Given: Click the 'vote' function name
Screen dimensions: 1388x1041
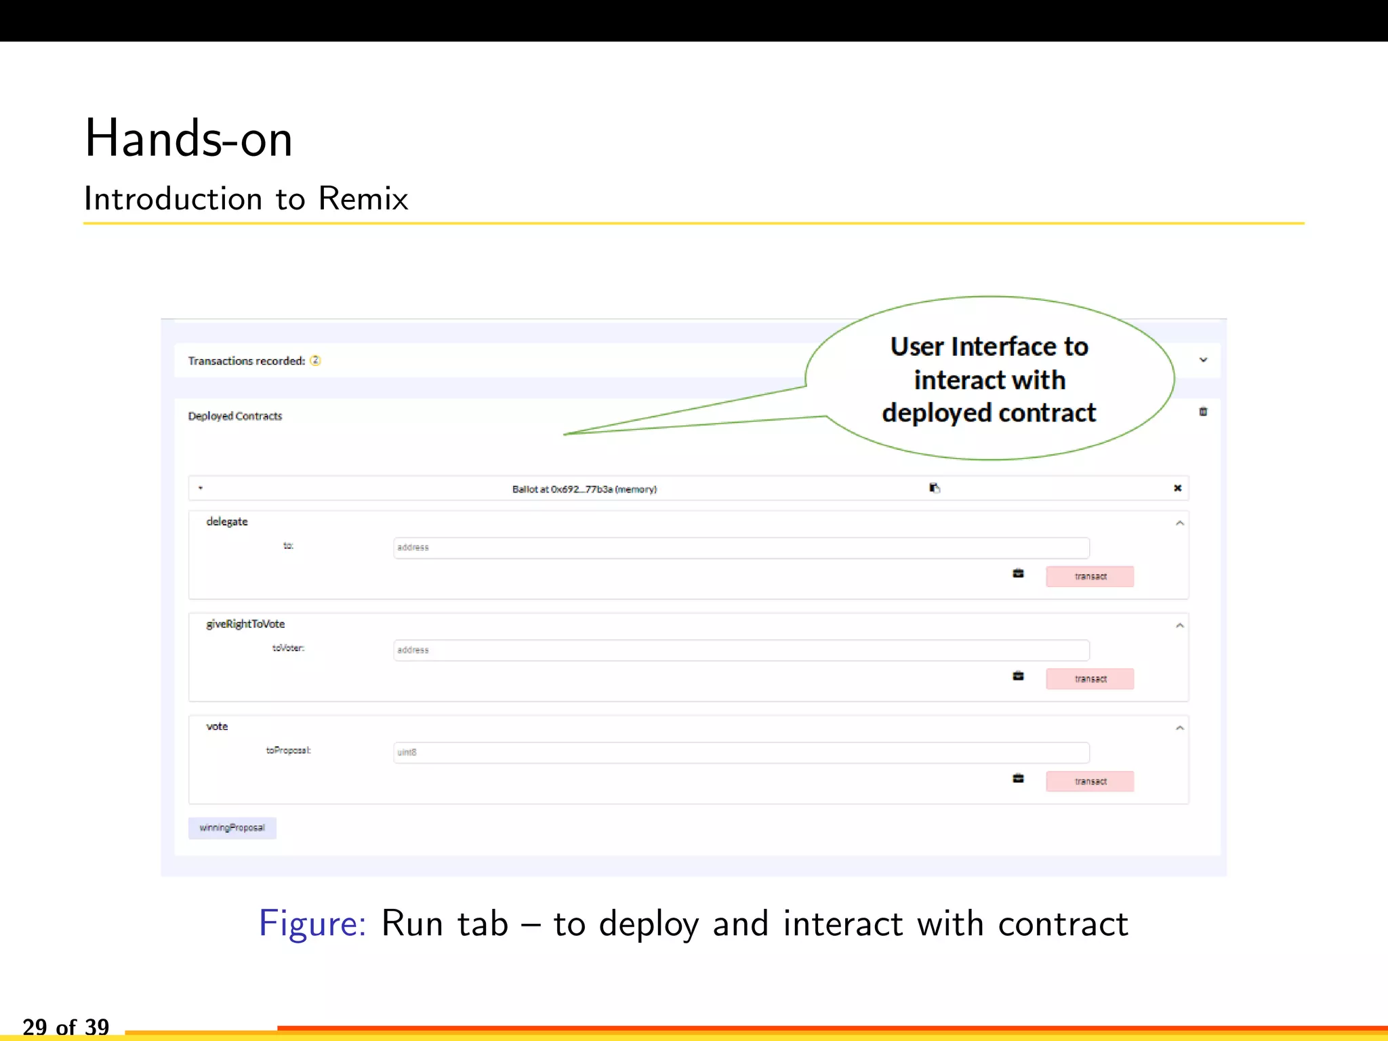Looking at the screenshot, I should (x=217, y=727).
